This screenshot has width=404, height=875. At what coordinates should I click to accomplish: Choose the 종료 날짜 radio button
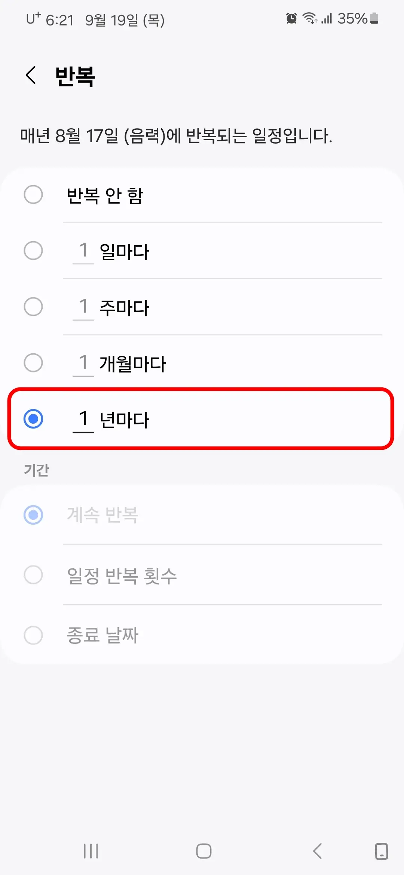33,635
